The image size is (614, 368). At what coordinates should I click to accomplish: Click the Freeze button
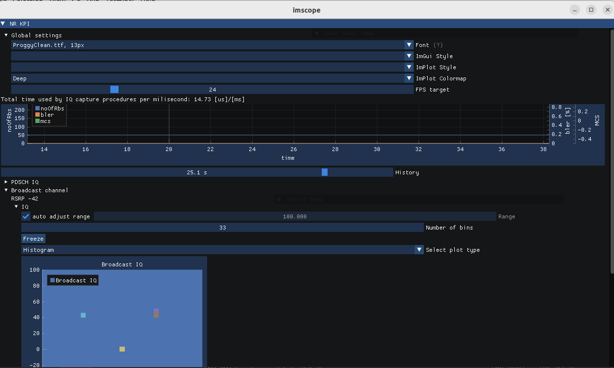pyautogui.click(x=33, y=239)
